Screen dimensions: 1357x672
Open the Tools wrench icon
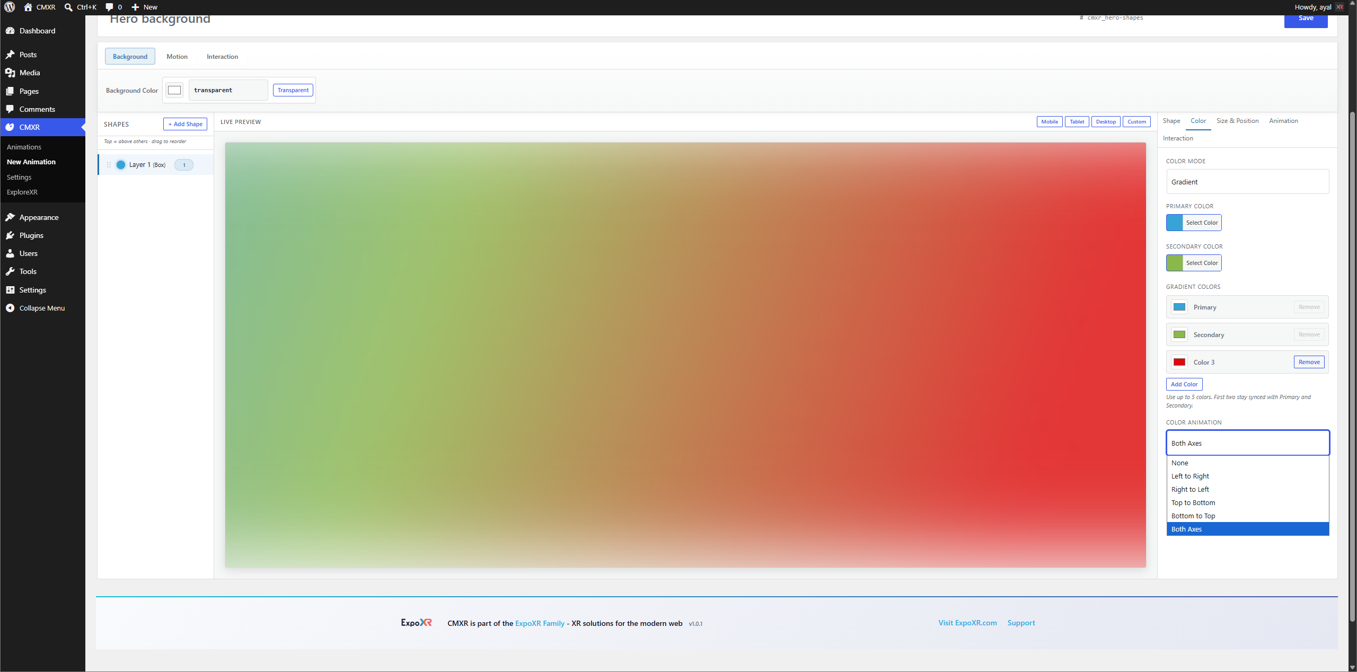pyautogui.click(x=10, y=271)
